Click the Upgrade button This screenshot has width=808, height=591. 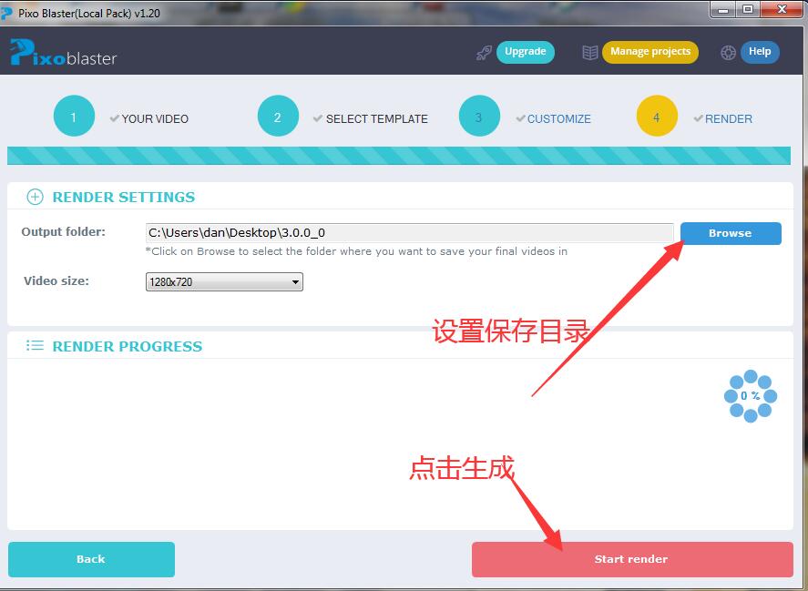(x=526, y=52)
